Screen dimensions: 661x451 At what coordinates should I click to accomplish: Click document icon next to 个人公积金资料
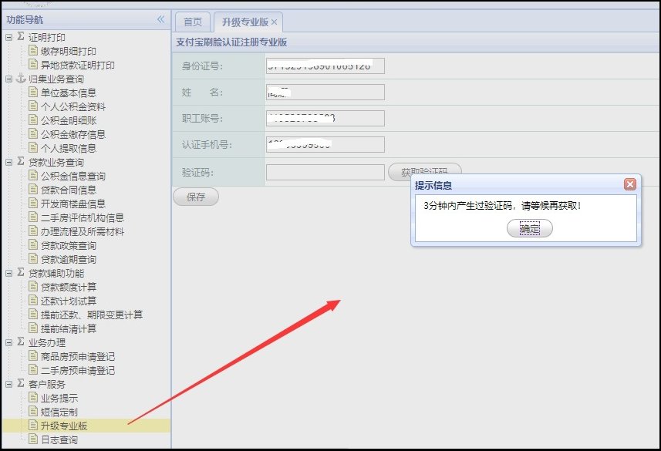[x=33, y=106]
